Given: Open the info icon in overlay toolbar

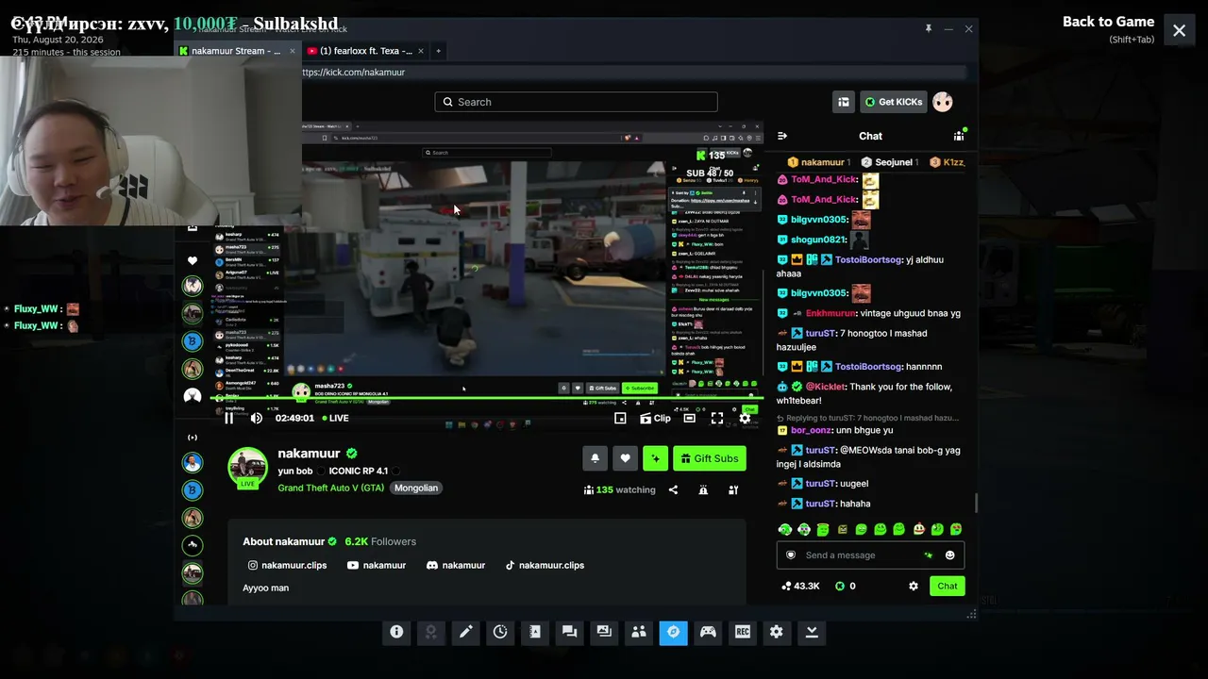Looking at the screenshot, I should pyautogui.click(x=396, y=632).
